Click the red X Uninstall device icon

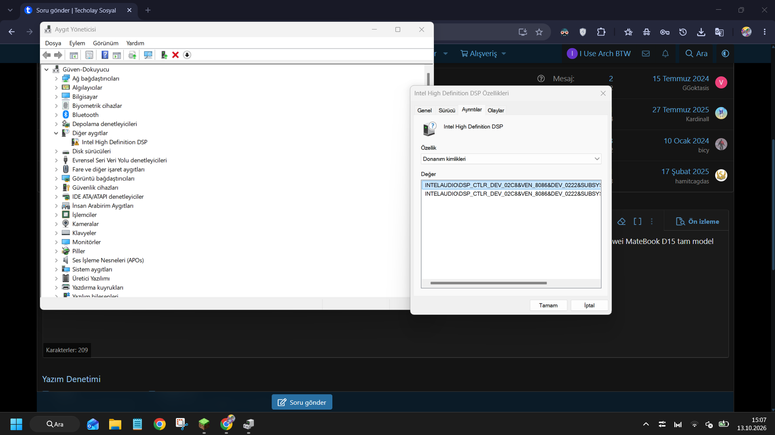175,55
